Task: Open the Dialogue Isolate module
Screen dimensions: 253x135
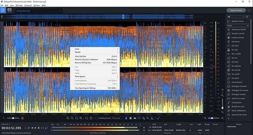Action: tap(237, 94)
